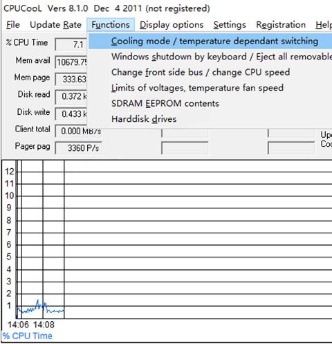Open the File menu
The image size is (332, 344).
(13, 25)
